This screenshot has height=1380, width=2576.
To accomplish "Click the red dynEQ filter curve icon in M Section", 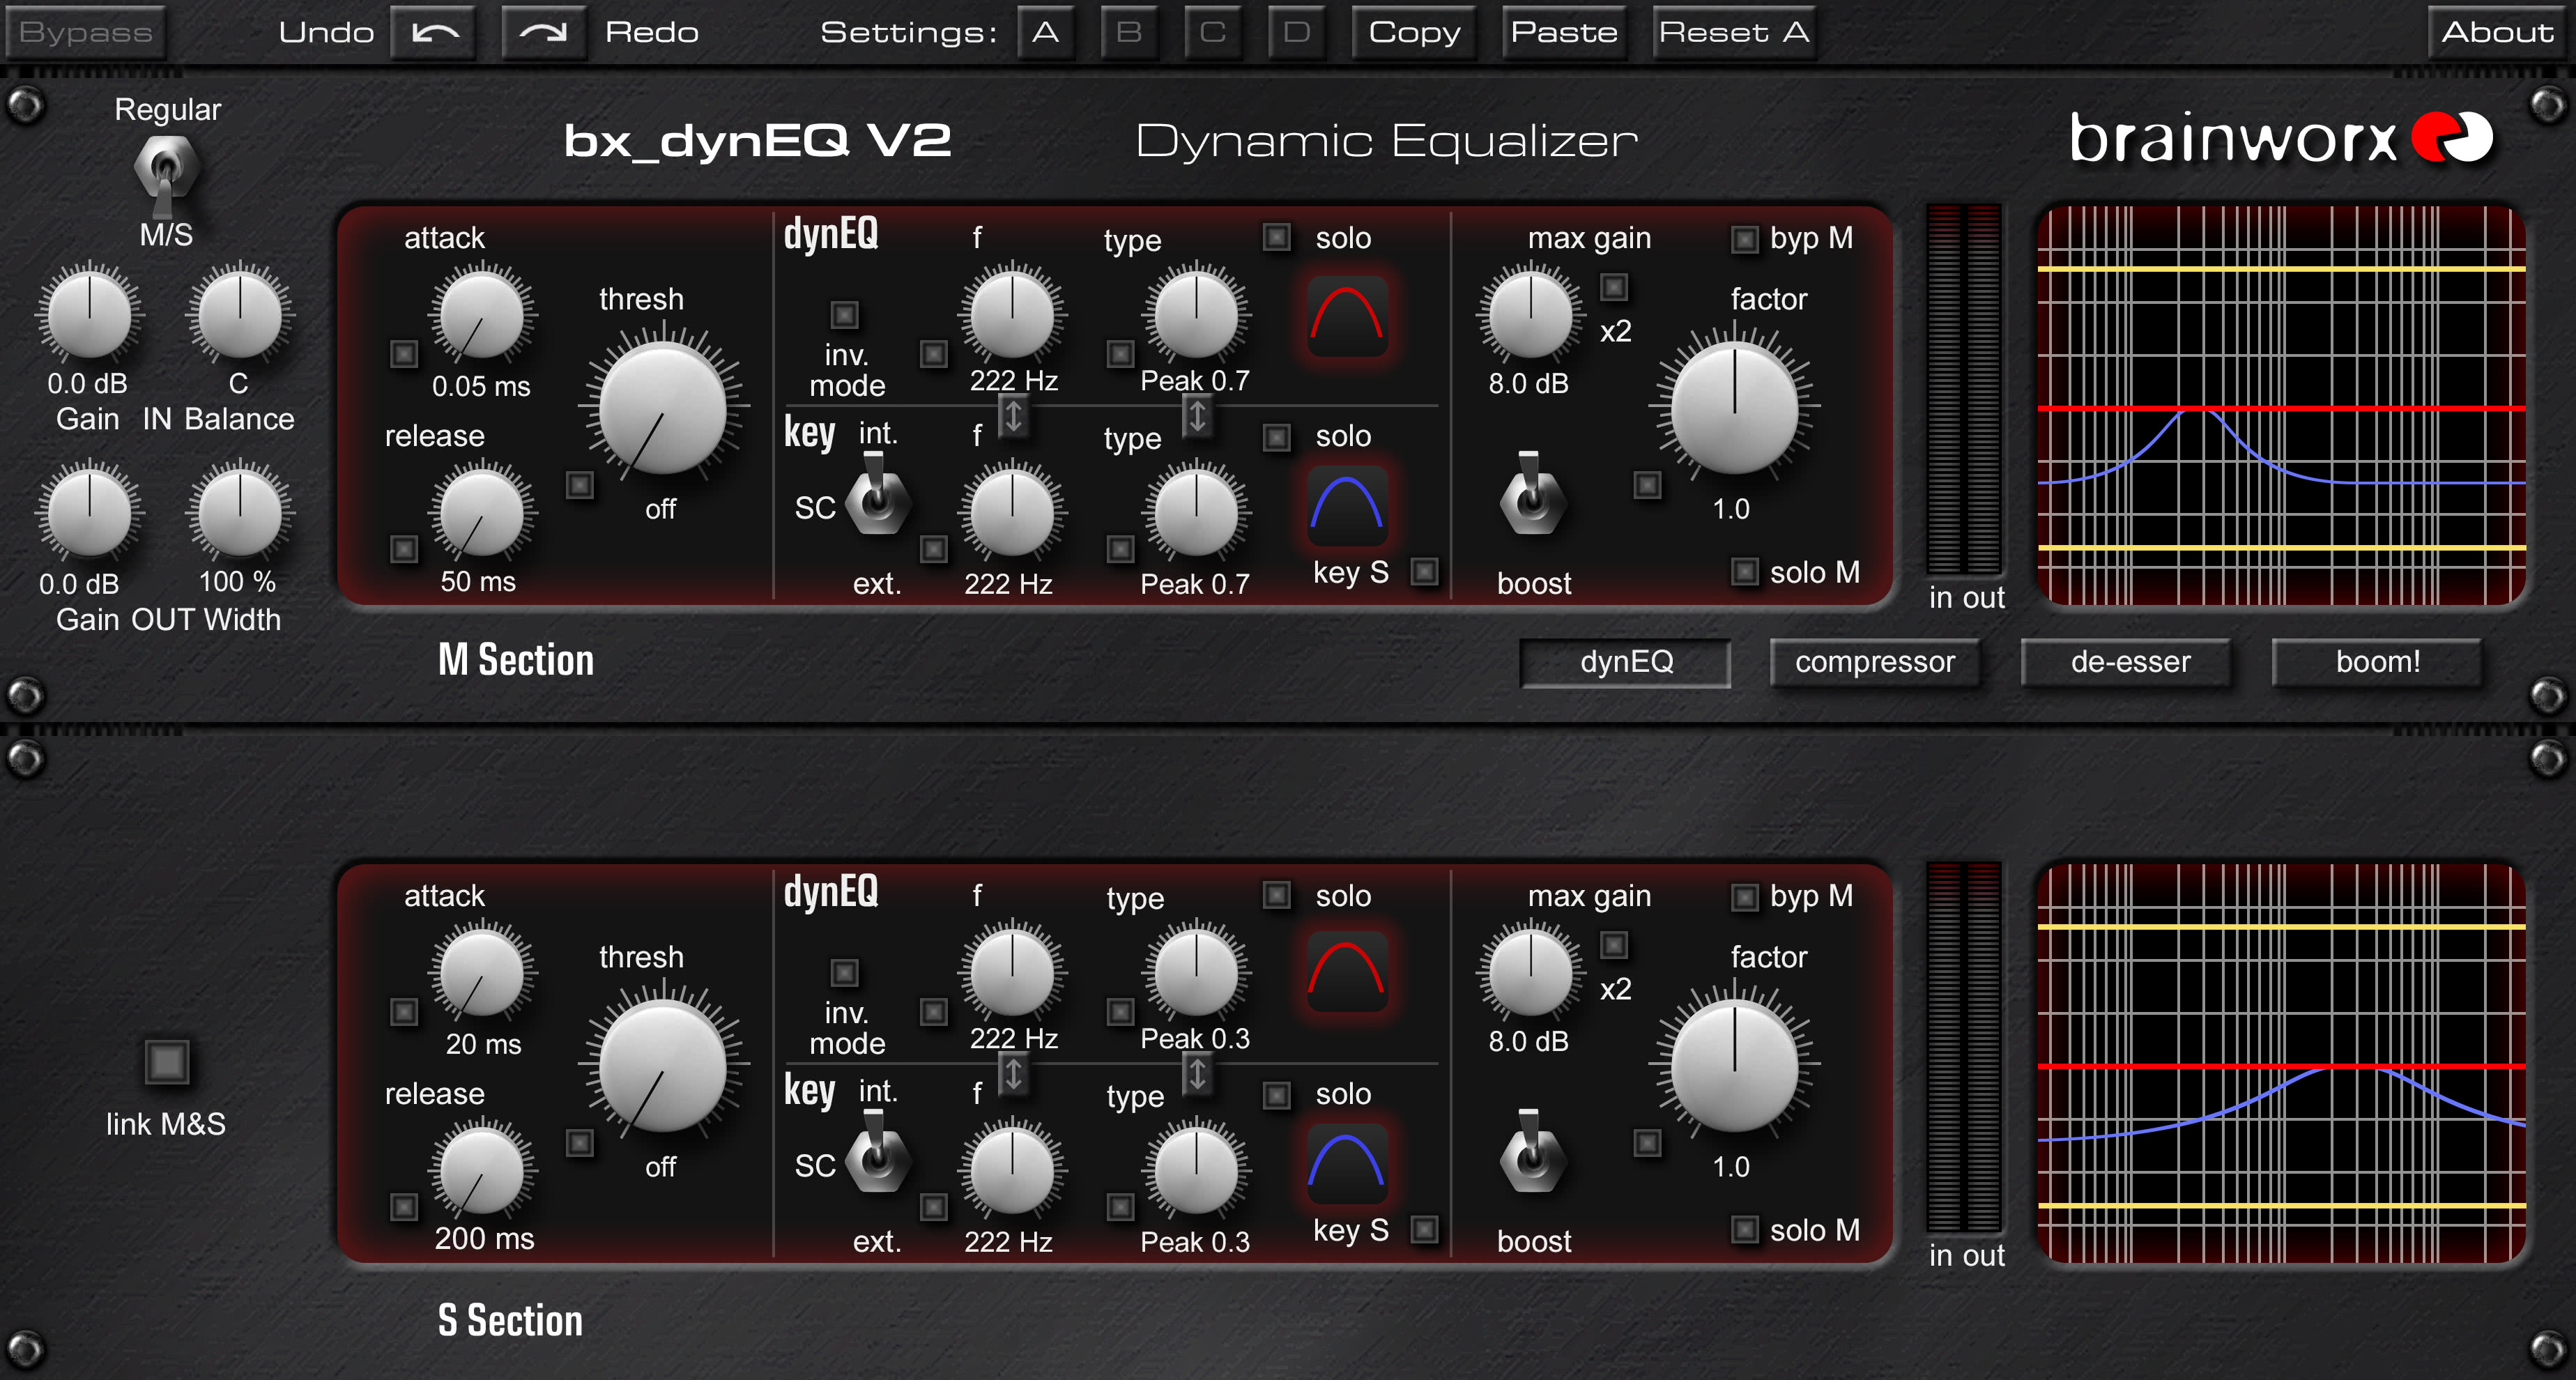I will pos(1347,315).
